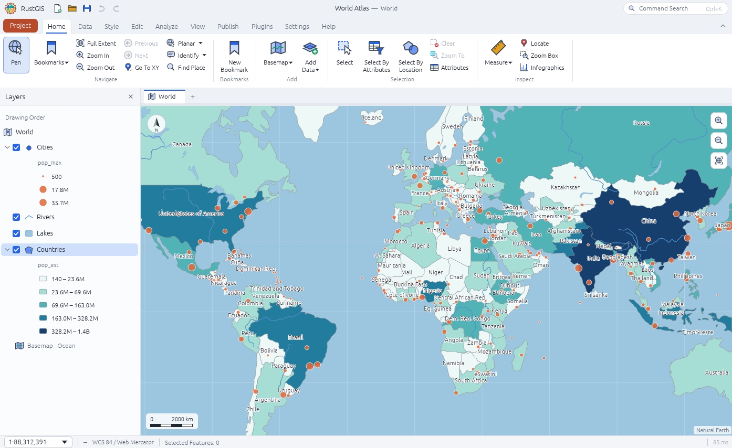Click the 328.2M – 1.4B legend swatch
The height and width of the screenshot is (448, 732).
pyautogui.click(x=43, y=332)
